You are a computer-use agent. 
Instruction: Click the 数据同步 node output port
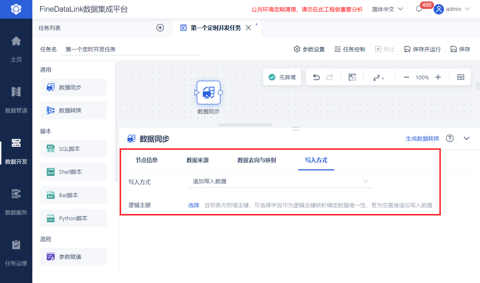(220, 93)
